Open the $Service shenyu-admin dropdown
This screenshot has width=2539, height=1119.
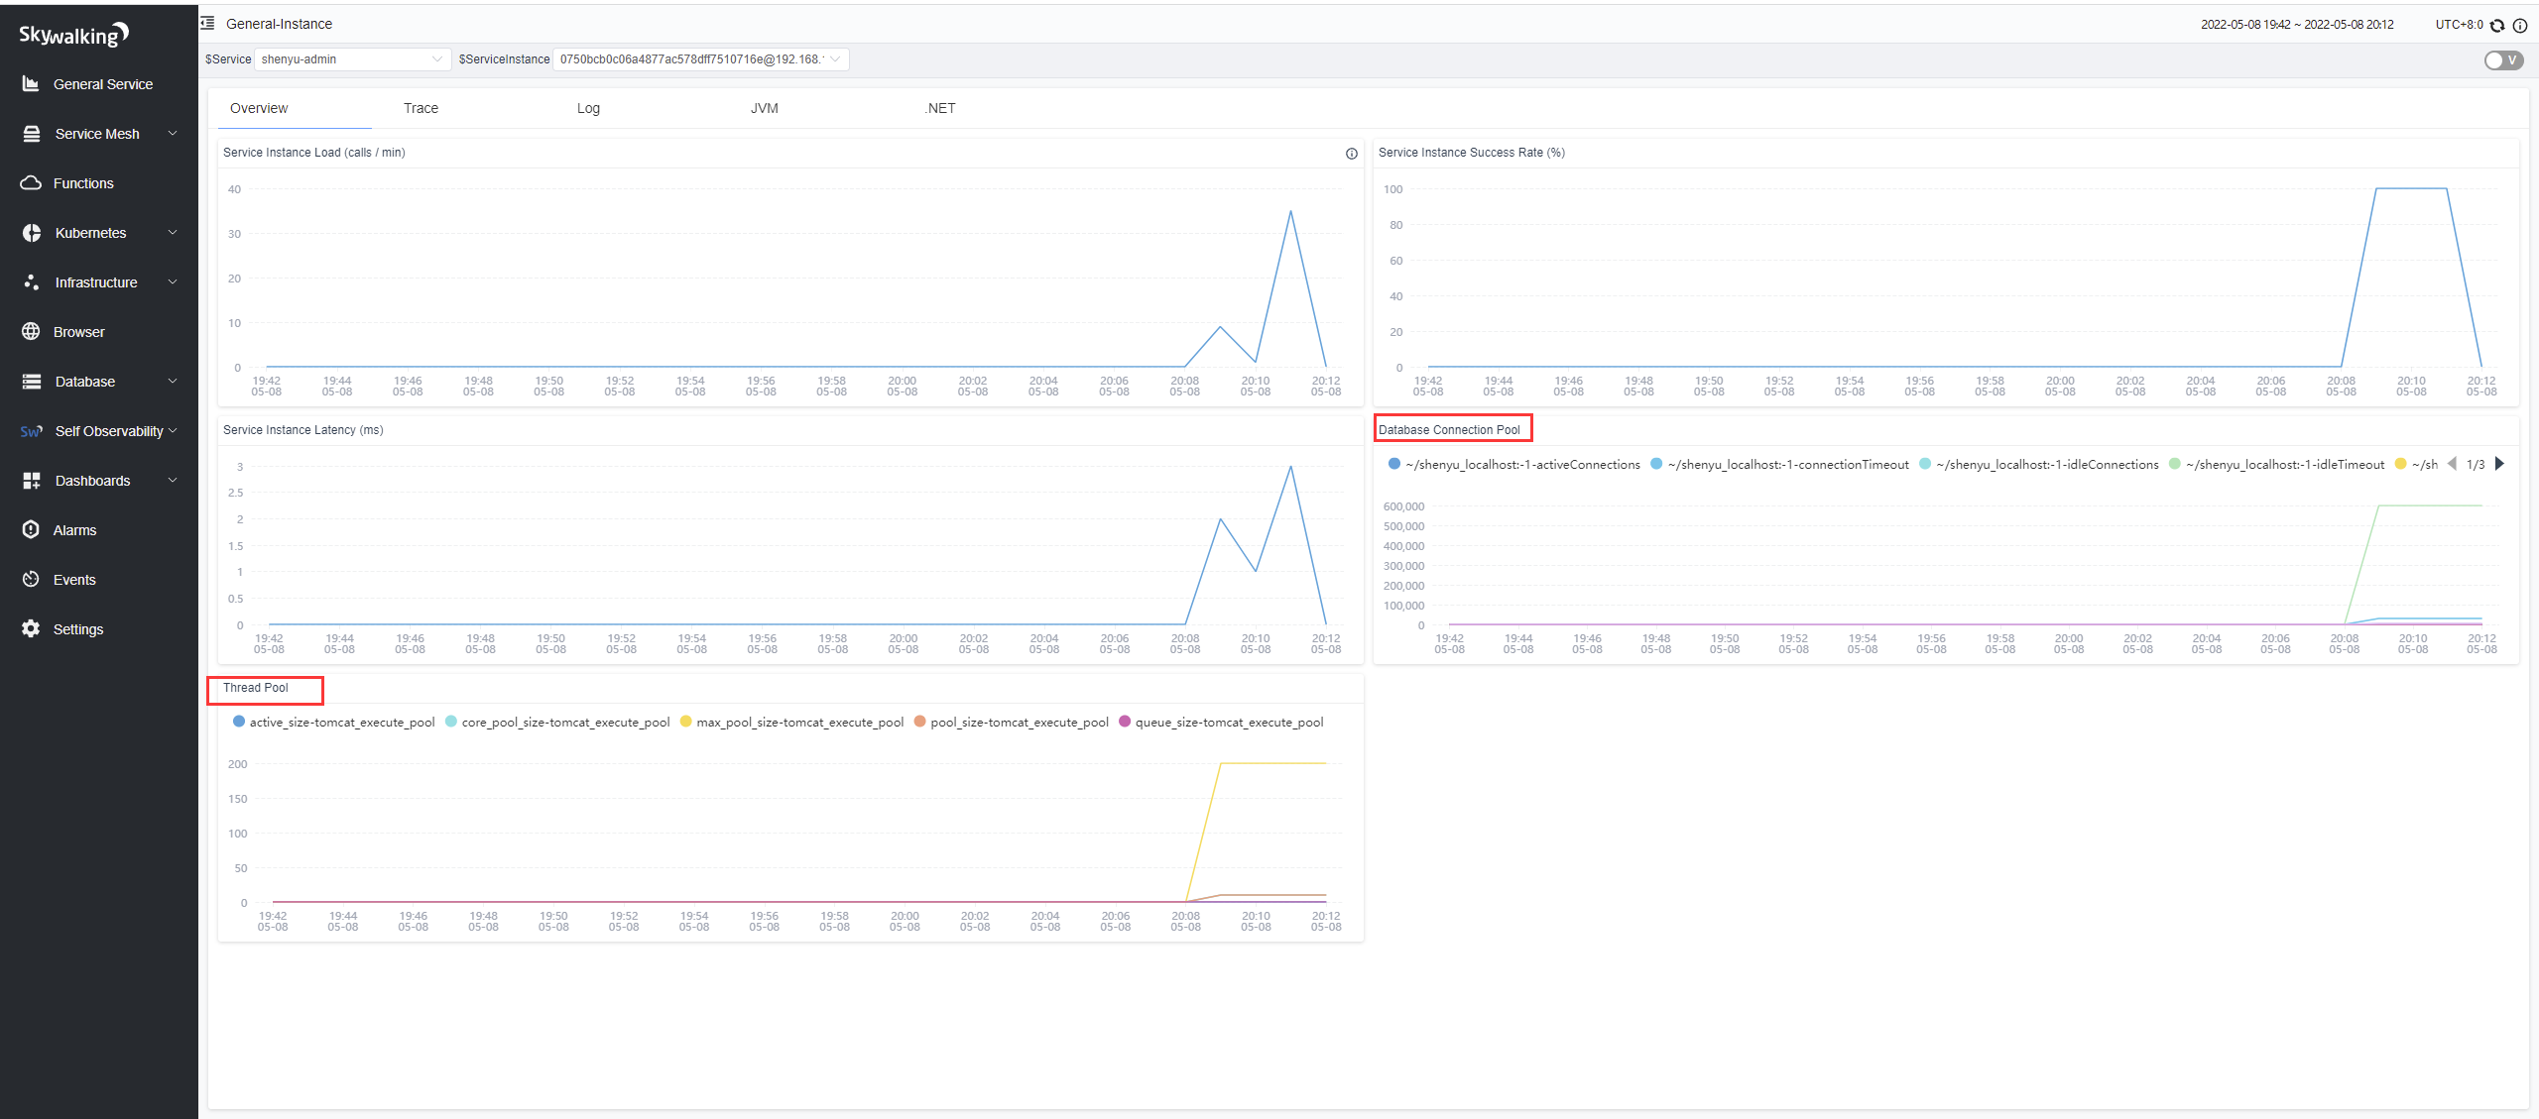[352, 59]
